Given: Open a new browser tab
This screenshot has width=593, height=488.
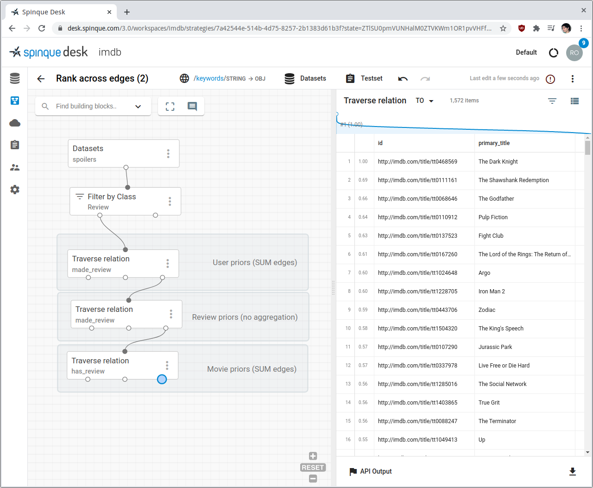Looking at the screenshot, I should [x=127, y=12].
